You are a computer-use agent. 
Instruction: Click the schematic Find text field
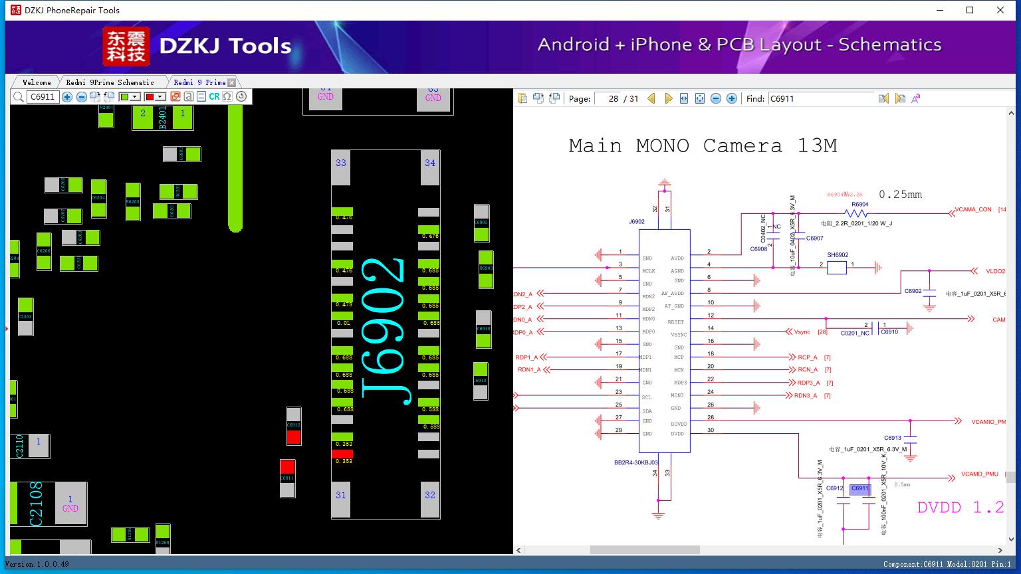pos(821,98)
